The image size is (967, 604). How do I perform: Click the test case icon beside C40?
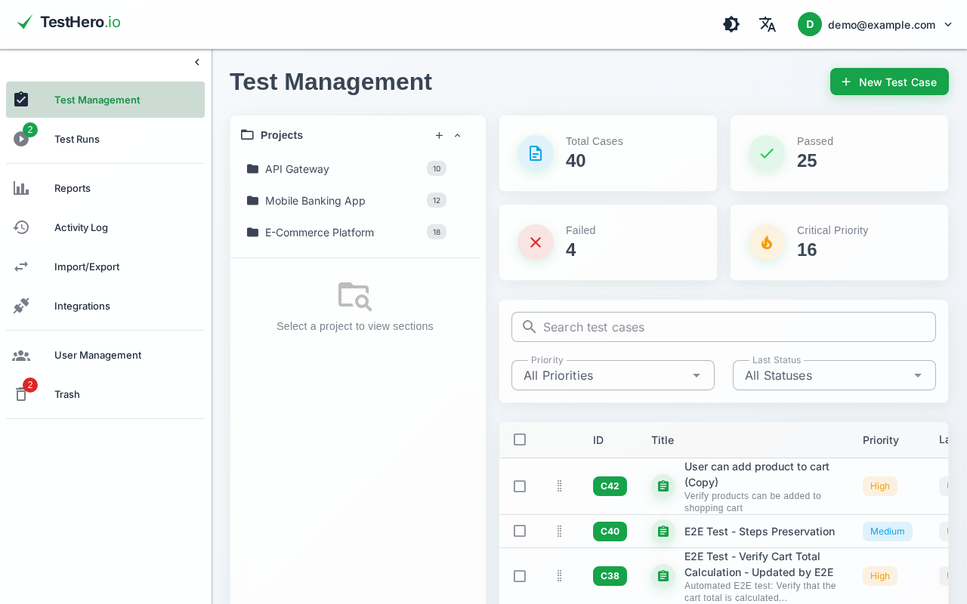coord(663,532)
